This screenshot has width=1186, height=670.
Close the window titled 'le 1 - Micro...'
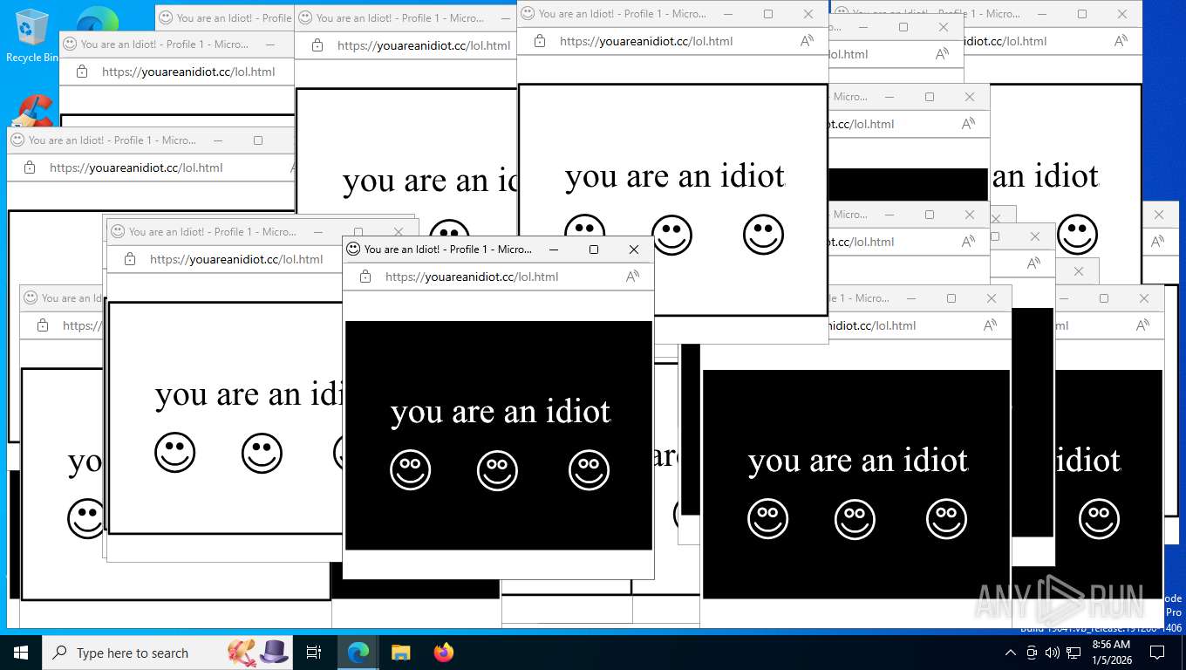point(992,298)
